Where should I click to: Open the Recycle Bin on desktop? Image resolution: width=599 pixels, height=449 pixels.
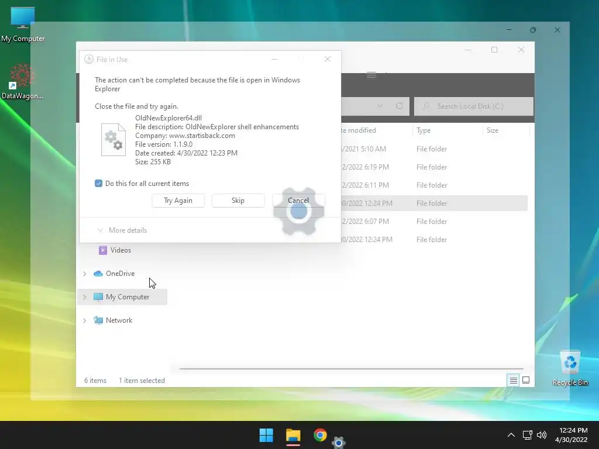570,368
